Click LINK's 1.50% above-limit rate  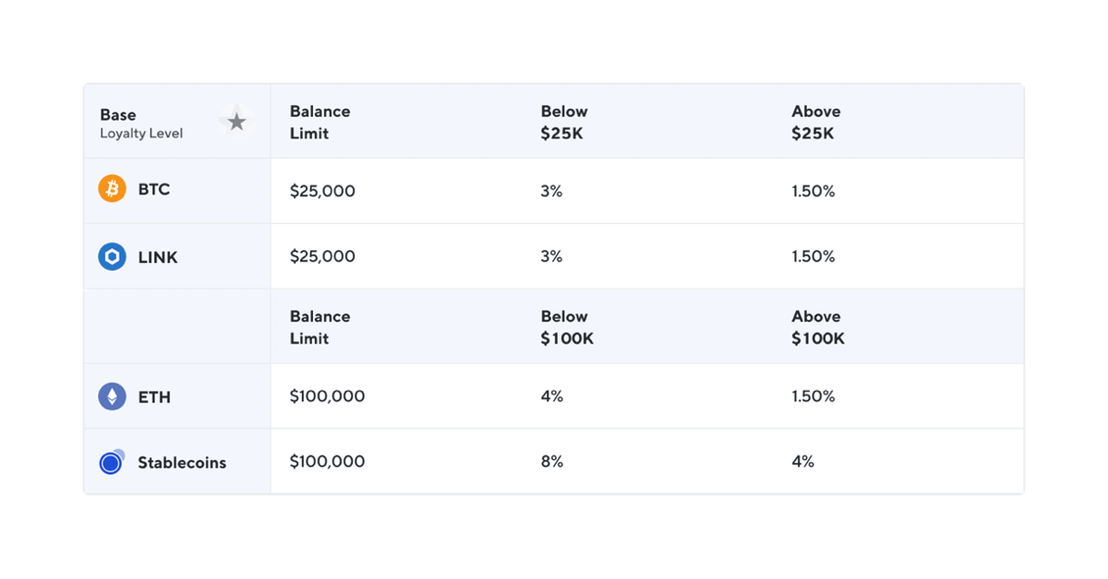coord(813,256)
